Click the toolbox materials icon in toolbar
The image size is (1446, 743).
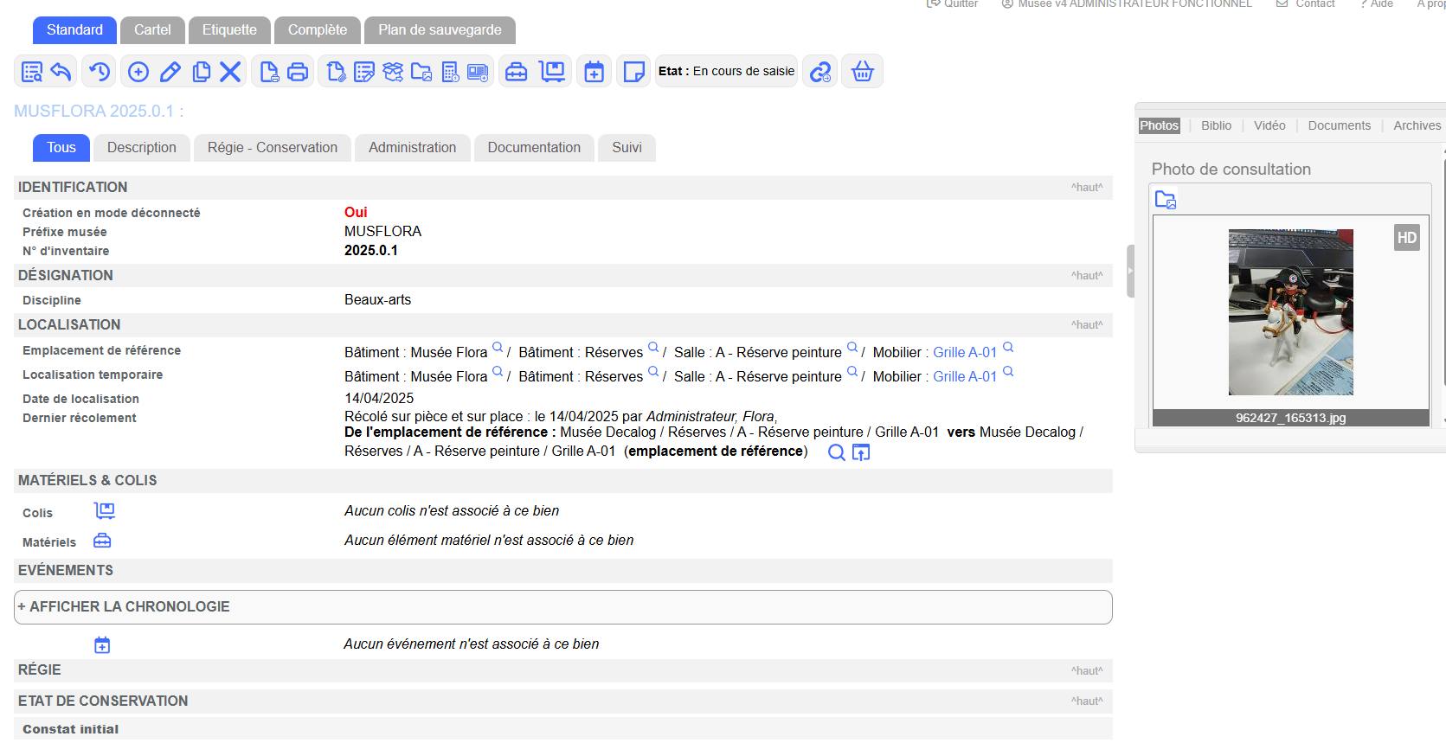point(516,72)
